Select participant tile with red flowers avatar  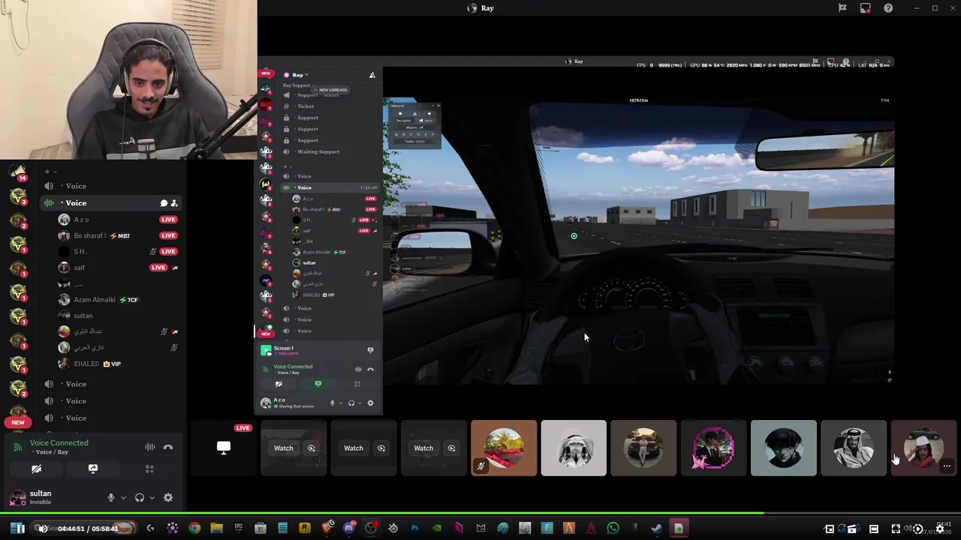click(504, 448)
